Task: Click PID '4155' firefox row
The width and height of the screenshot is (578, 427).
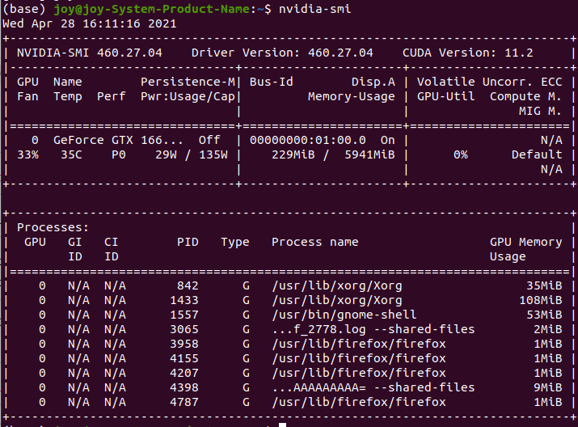Action: [x=184, y=358]
